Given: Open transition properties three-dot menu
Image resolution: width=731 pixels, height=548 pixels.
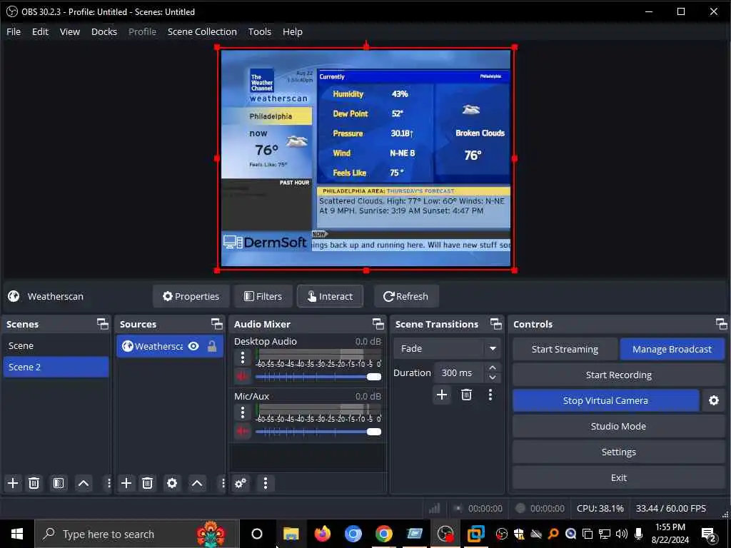Looking at the screenshot, I should [x=490, y=395].
